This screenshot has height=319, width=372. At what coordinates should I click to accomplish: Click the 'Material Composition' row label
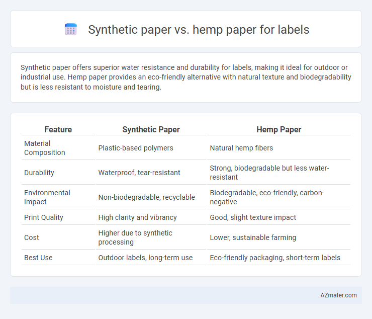click(x=58, y=148)
